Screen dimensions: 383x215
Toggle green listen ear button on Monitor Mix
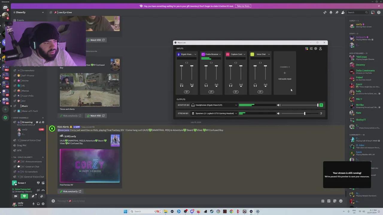coord(321,105)
